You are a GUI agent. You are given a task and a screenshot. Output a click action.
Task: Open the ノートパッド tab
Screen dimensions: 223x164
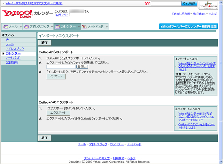click(96, 27)
